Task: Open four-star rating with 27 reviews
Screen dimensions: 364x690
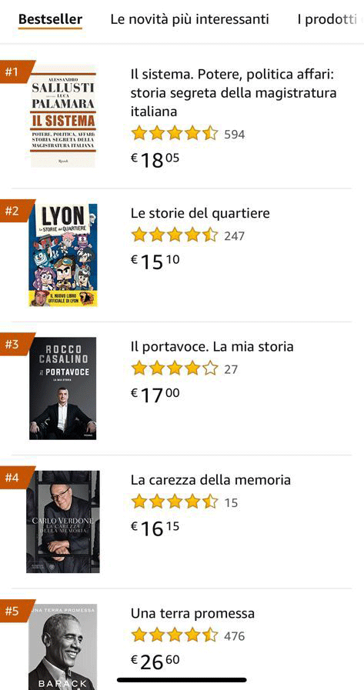Action: pos(175,368)
